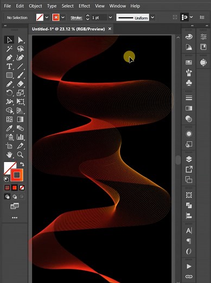The image size is (211, 283).
Task: Open the Color panel palette icon
Action: click(x=189, y=36)
